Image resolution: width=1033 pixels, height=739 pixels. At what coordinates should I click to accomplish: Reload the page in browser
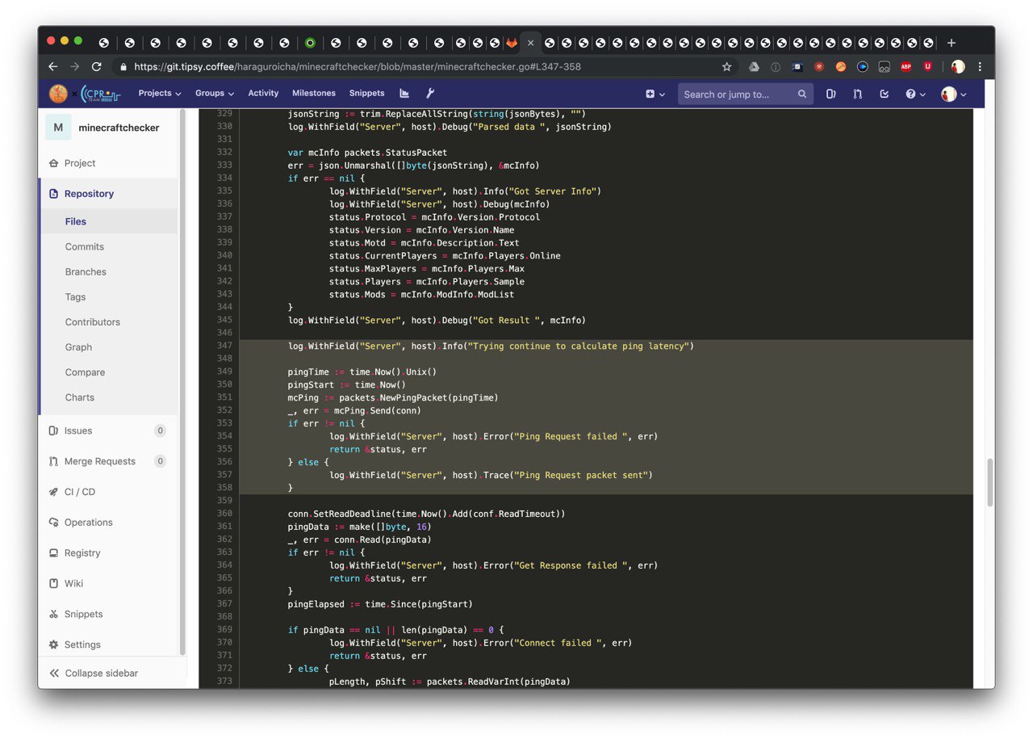pos(97,67)
